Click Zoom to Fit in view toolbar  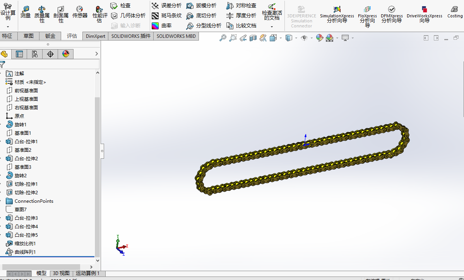pyautogui.click(x=223, y=38)
